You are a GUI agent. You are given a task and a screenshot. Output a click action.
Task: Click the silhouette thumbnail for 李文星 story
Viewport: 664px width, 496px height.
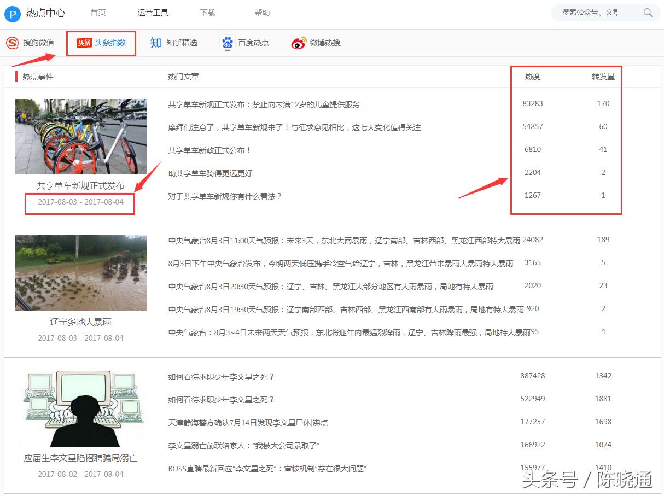(x=80, y=407)
